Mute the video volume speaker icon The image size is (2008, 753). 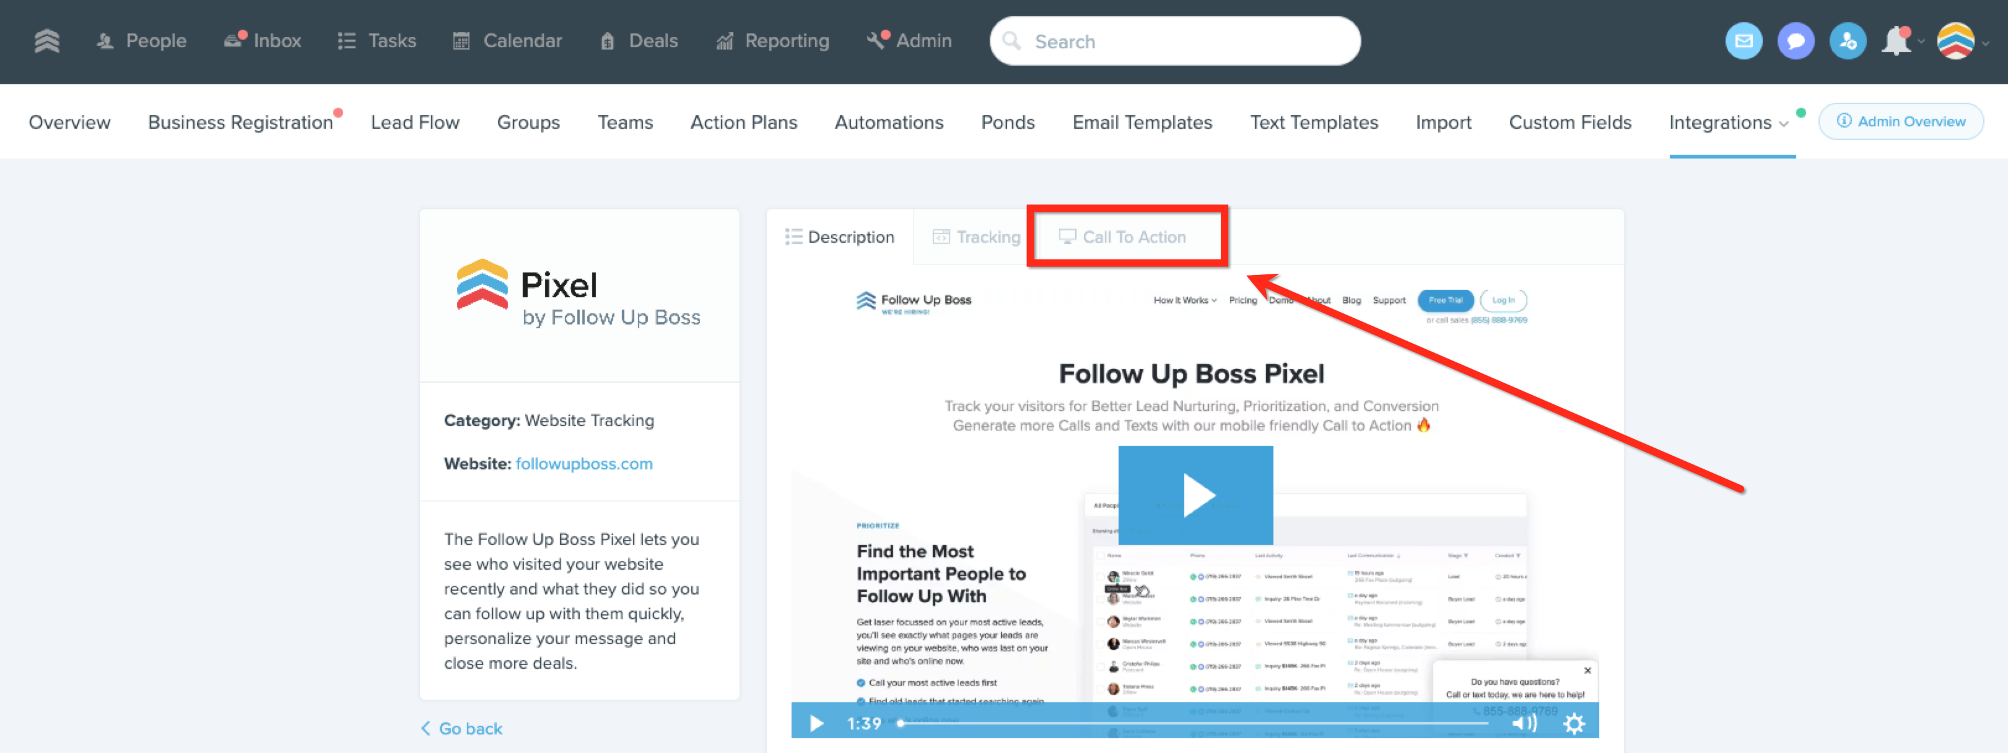coord(1524,723)
